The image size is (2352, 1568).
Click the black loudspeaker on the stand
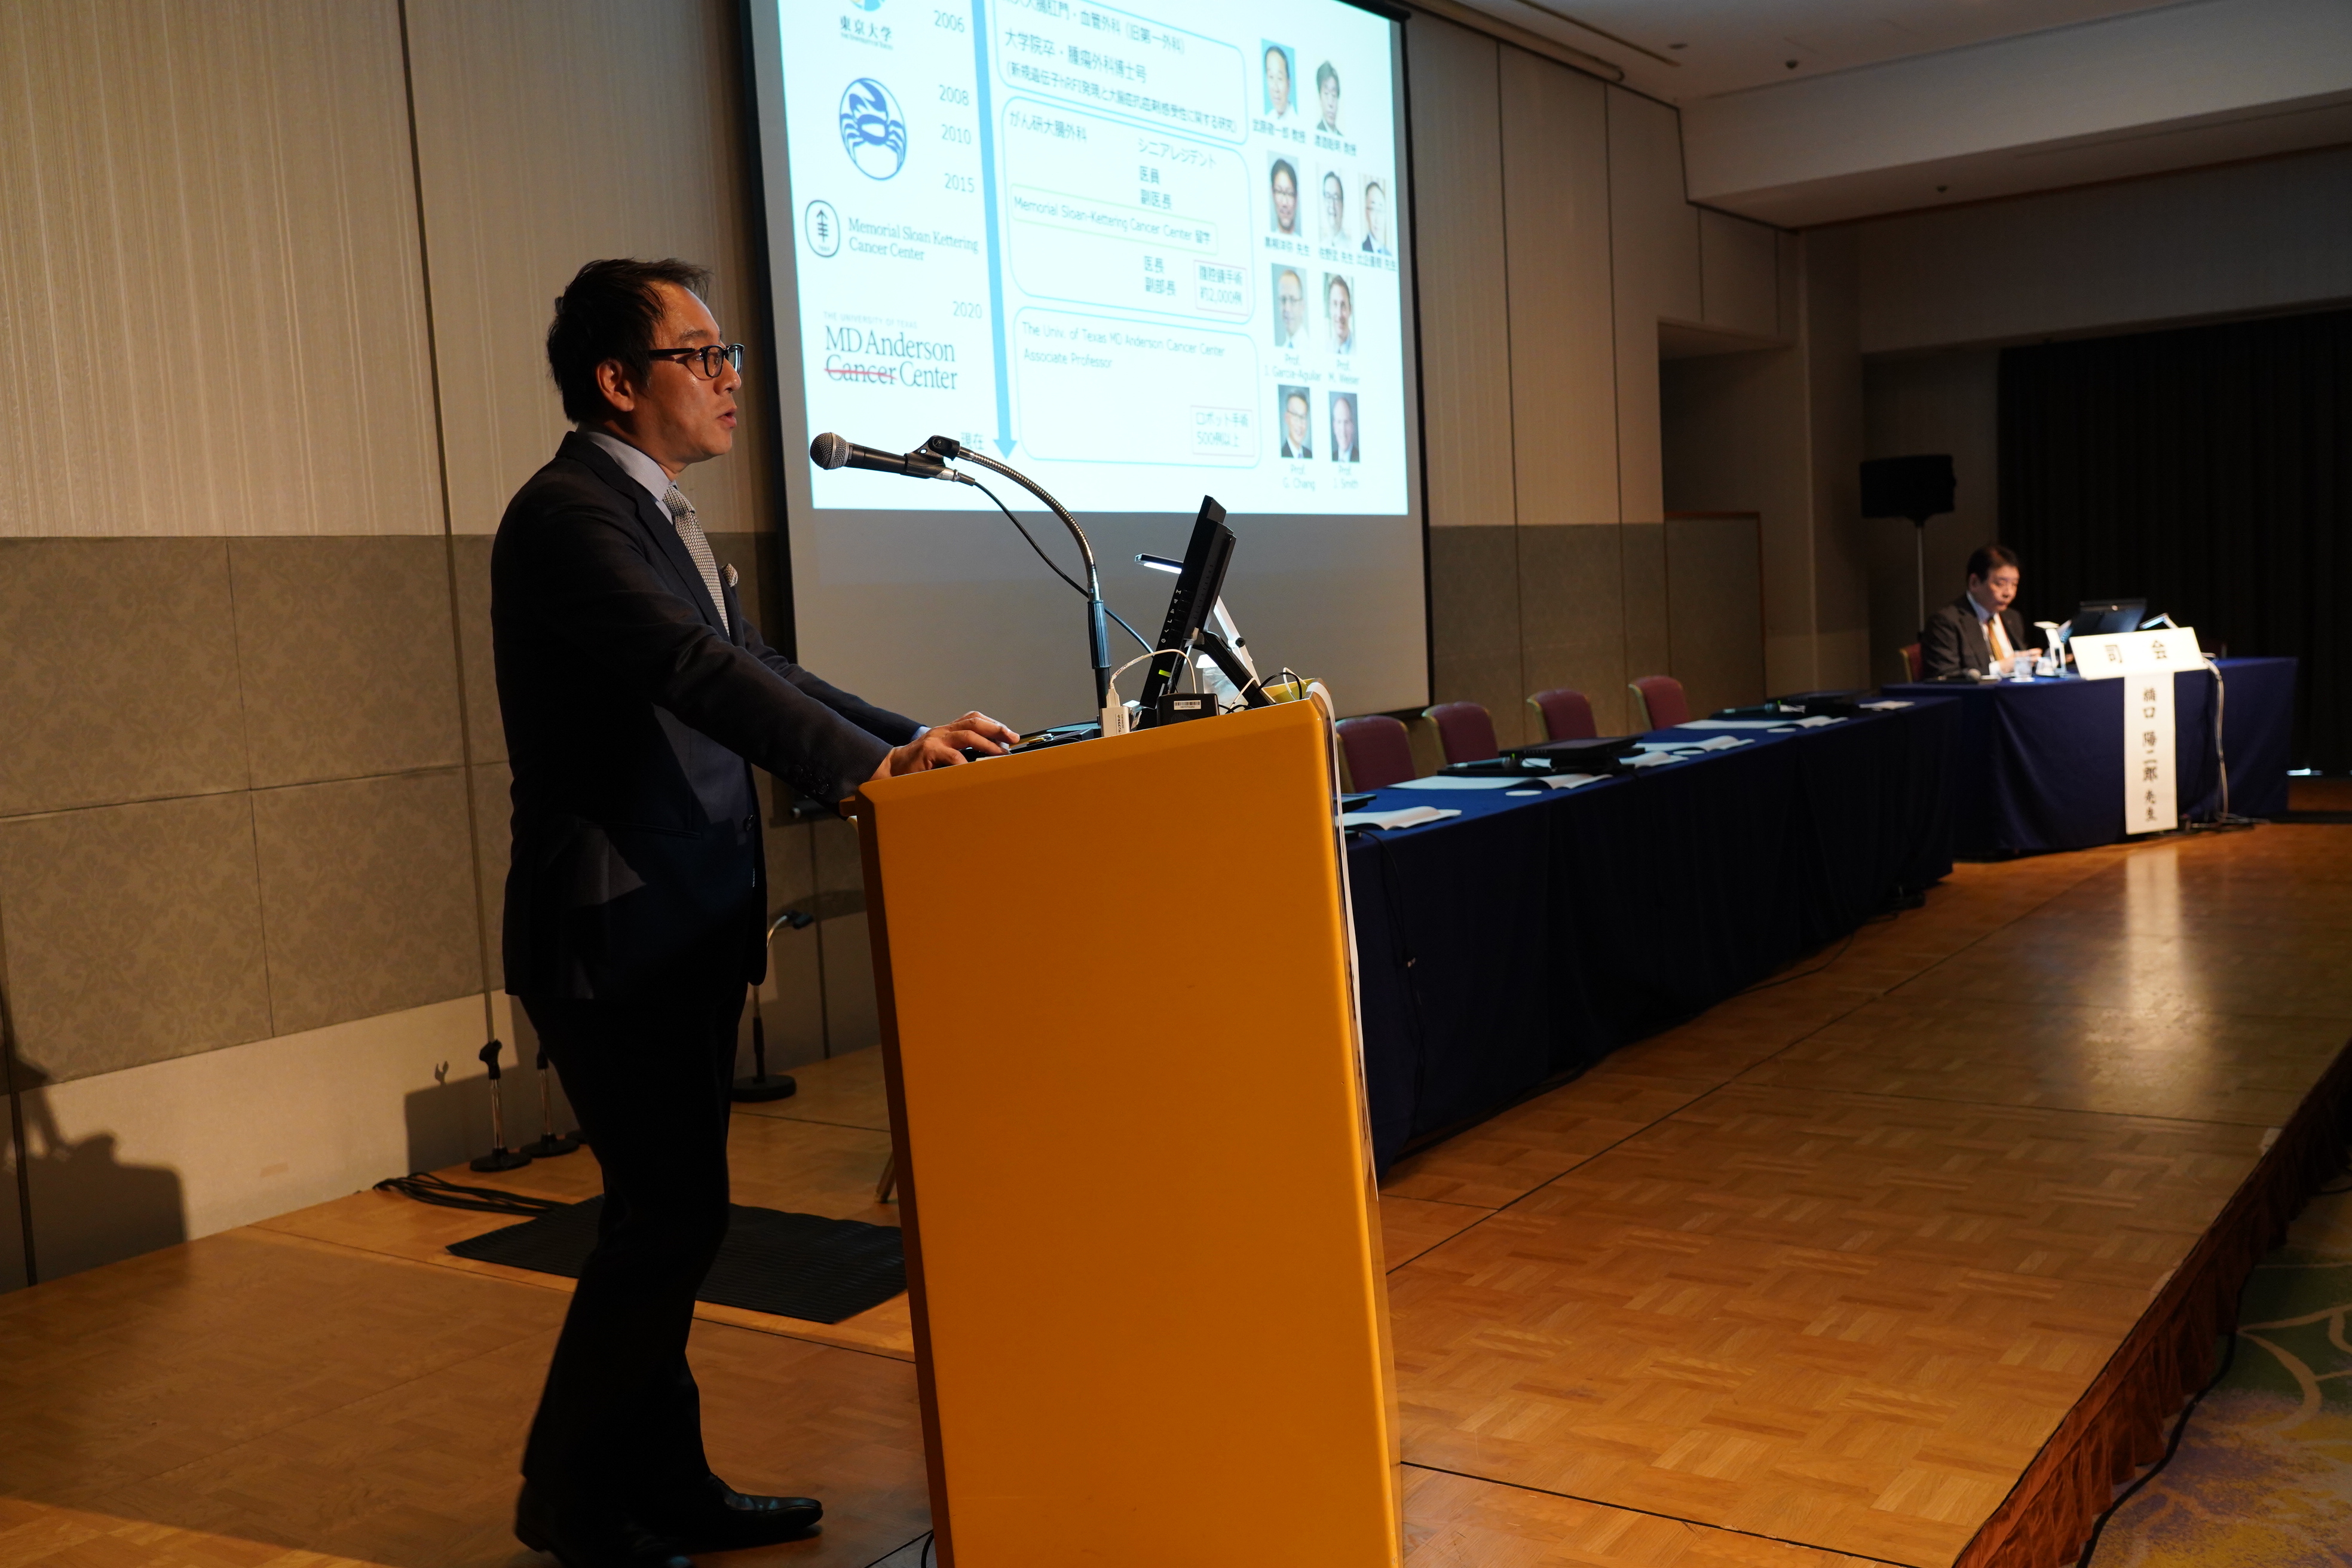(x=1907, y=486)
